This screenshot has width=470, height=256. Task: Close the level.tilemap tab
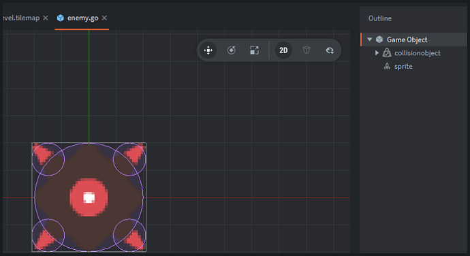click(x=46, y=18)
